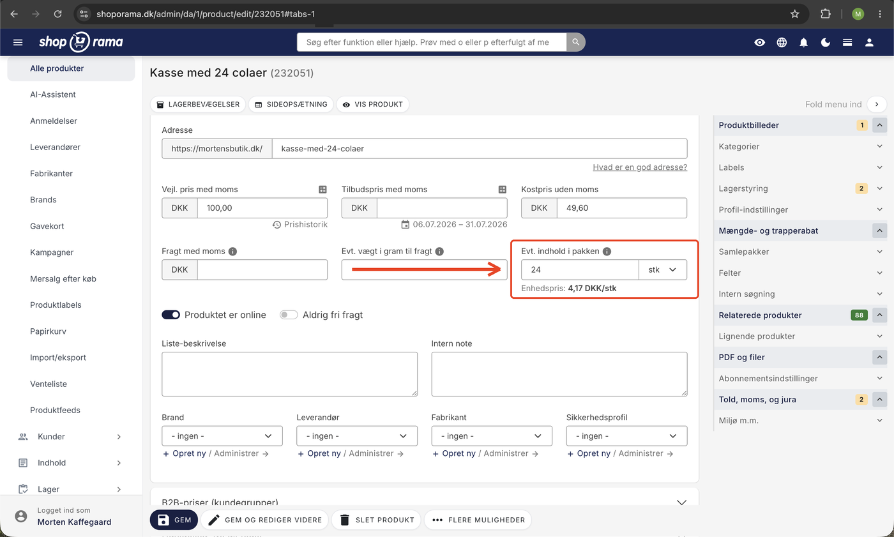Enable the Aldrig fri fragt switch
The image size is (894, 537).
[x=289, y=315]
